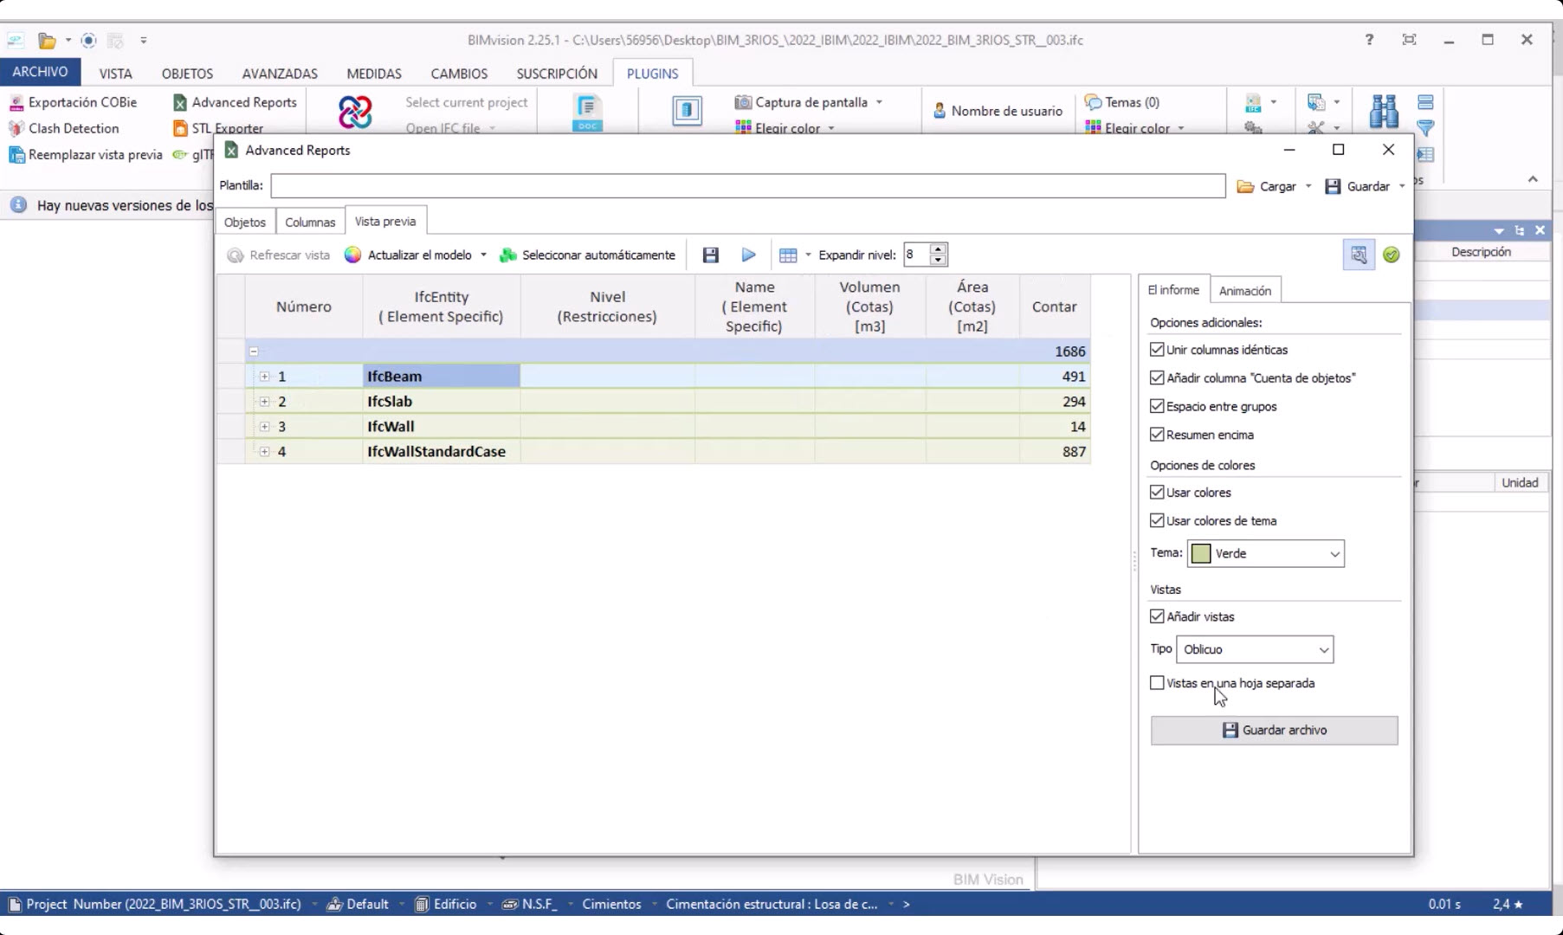Run the report with the play icon
The height and width of the screenshot is (935, 1563).
click(747, 255)
